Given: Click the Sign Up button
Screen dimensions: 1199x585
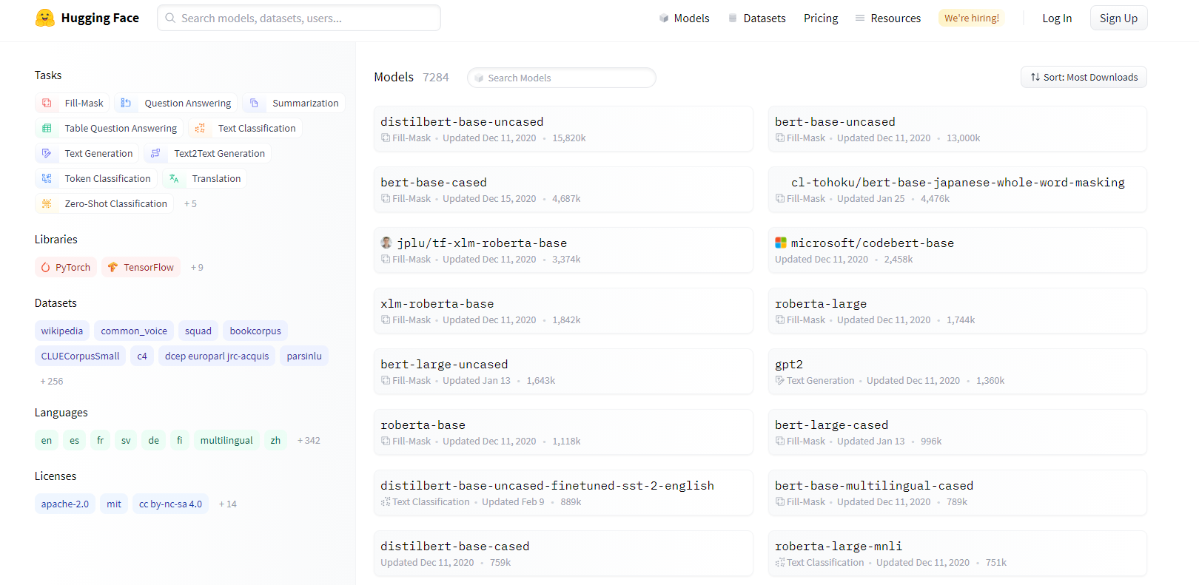Looking at the screenshot, I should coord(1118,18).
